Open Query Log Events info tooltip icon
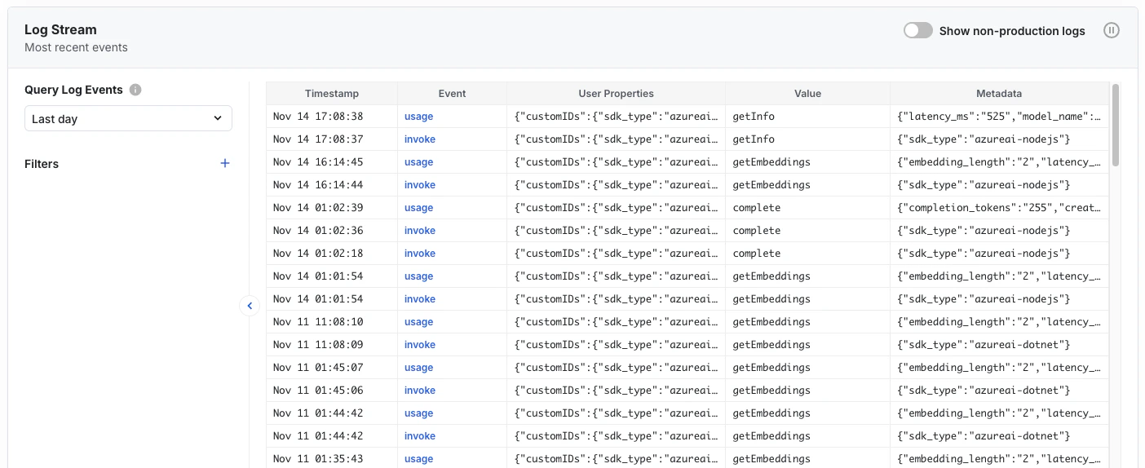Viewport: 1145px width, 468px height. click(x=135, y=90)
